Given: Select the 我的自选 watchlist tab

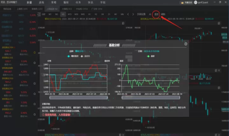Looking at the screenshot, I should [7, 9].
